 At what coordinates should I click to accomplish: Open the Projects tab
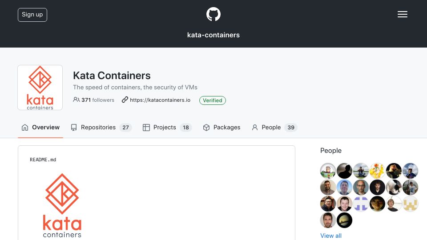coord(167,128)
